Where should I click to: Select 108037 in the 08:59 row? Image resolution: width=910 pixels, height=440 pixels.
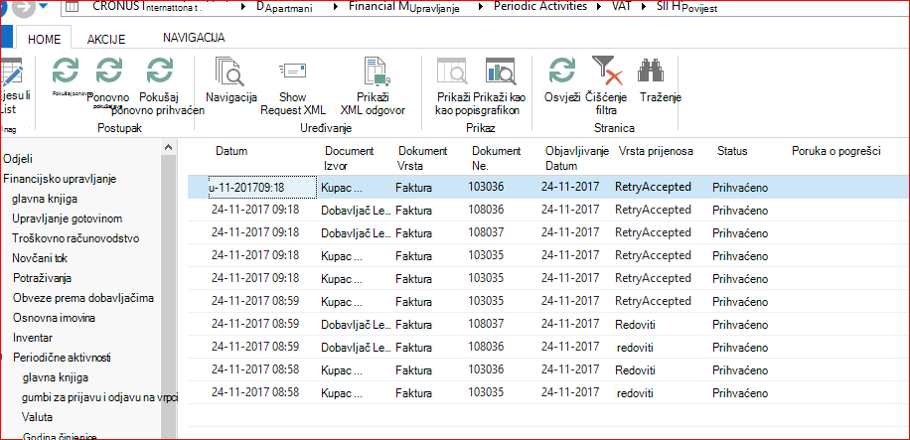click(486, 324)
